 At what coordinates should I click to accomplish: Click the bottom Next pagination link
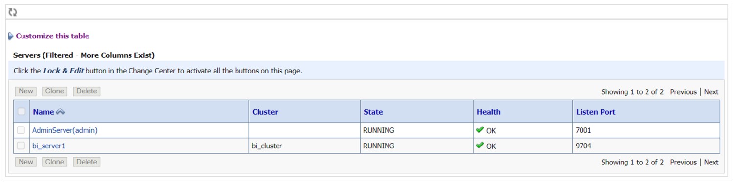[x=711, y=162]
